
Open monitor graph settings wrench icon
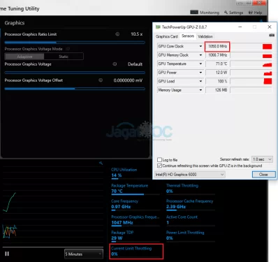pyautogui.click(x=101, y=163)
